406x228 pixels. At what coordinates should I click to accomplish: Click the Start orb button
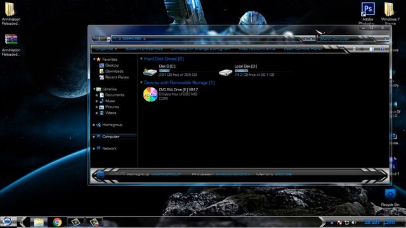click(7, 222)
